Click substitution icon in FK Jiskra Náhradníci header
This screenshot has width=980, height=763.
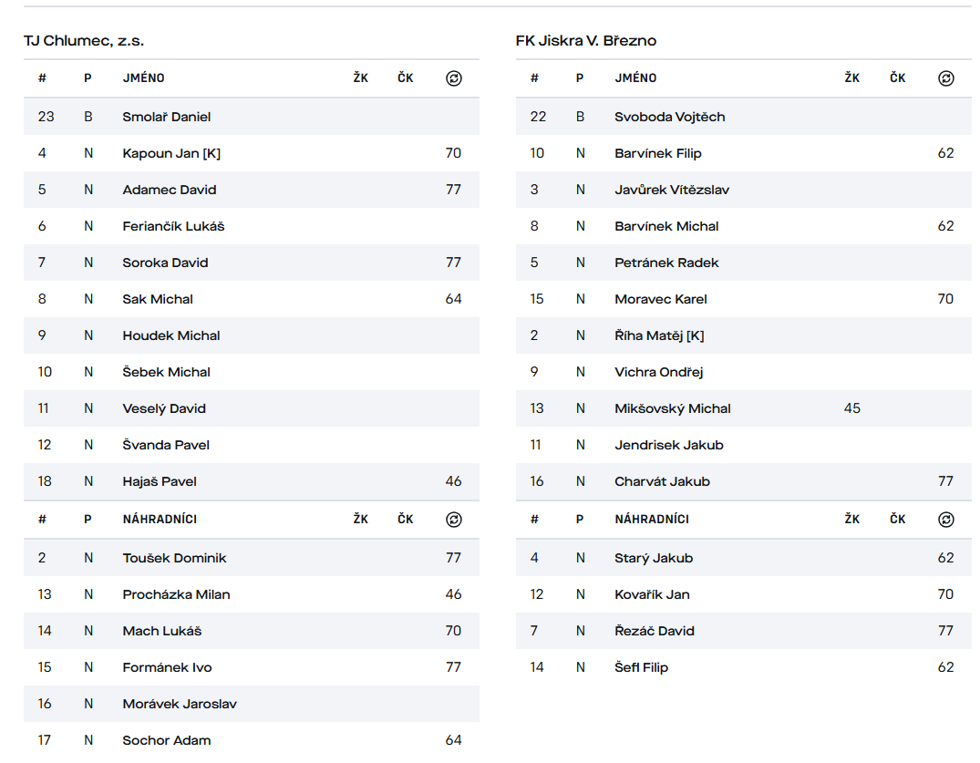coord(946,520)
